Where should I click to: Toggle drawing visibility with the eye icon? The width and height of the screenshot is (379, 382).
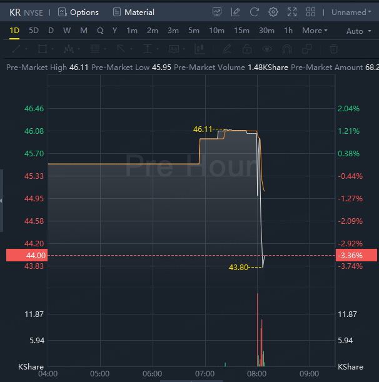267,49
